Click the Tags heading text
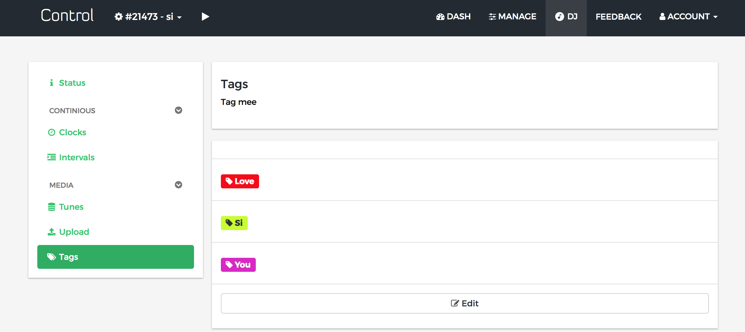The height and width of the screenshot is (332, 745). pos(234,85)
